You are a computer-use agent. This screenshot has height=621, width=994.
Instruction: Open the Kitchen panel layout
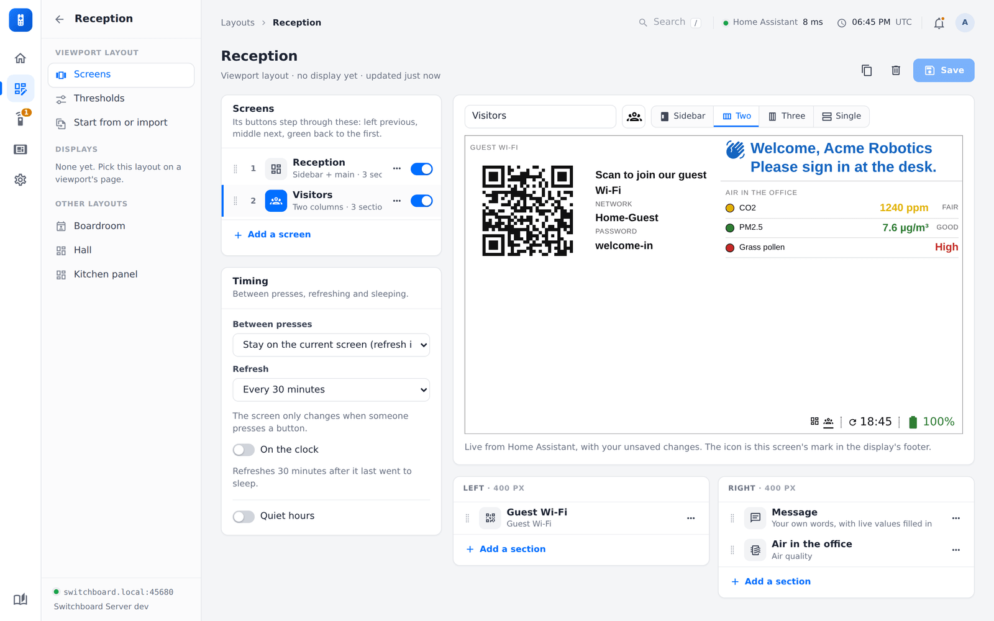pyautogui.click(x=121, y=274)
